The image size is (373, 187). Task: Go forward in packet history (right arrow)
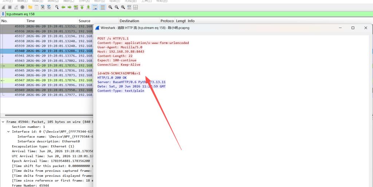click(x=70, y=7)
